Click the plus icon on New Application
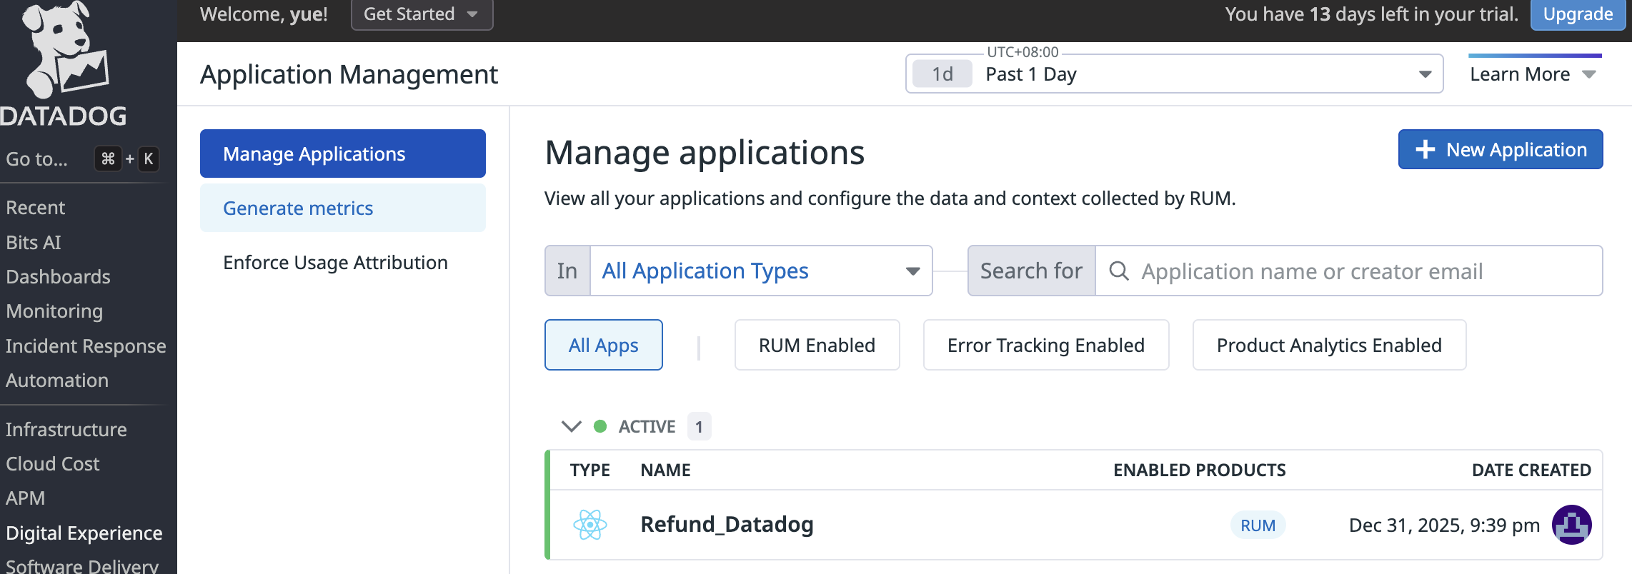The width and height of the screenshot is (1632, 574). pyautogui.click(x=1425, y=150)
